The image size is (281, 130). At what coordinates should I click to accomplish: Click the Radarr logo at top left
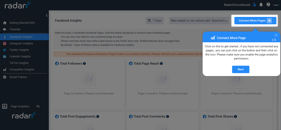tap(18, 5)
